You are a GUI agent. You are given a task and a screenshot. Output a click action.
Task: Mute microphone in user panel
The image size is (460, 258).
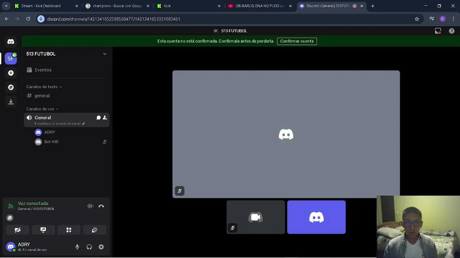pos(77,247)
